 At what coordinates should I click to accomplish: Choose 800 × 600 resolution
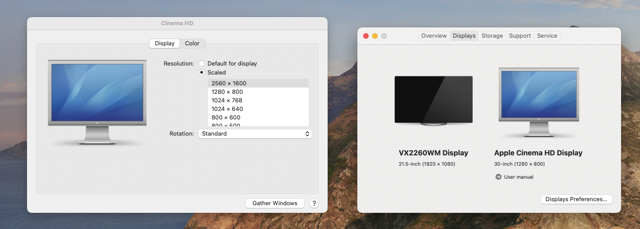tap(258, 117)
